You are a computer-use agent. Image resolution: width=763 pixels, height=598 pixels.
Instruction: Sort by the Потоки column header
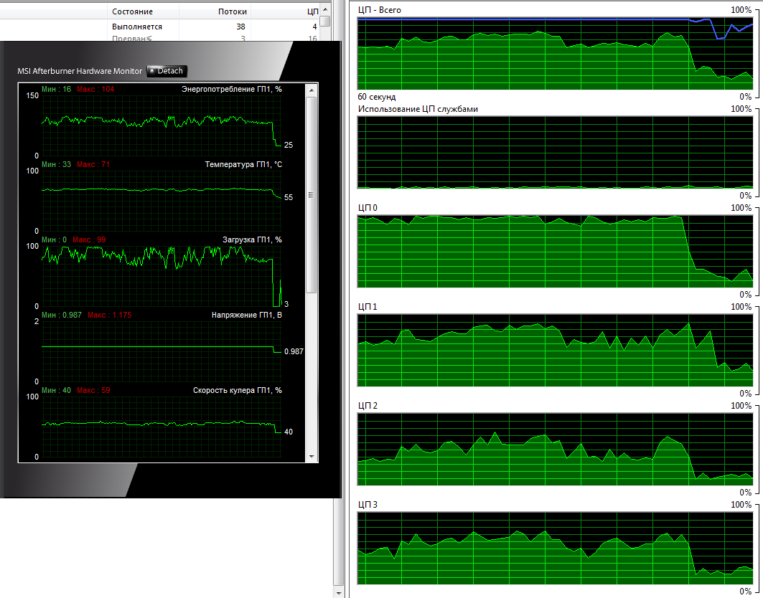232,11
